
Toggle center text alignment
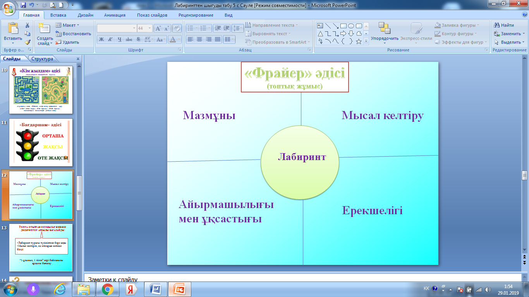point(199,39)
